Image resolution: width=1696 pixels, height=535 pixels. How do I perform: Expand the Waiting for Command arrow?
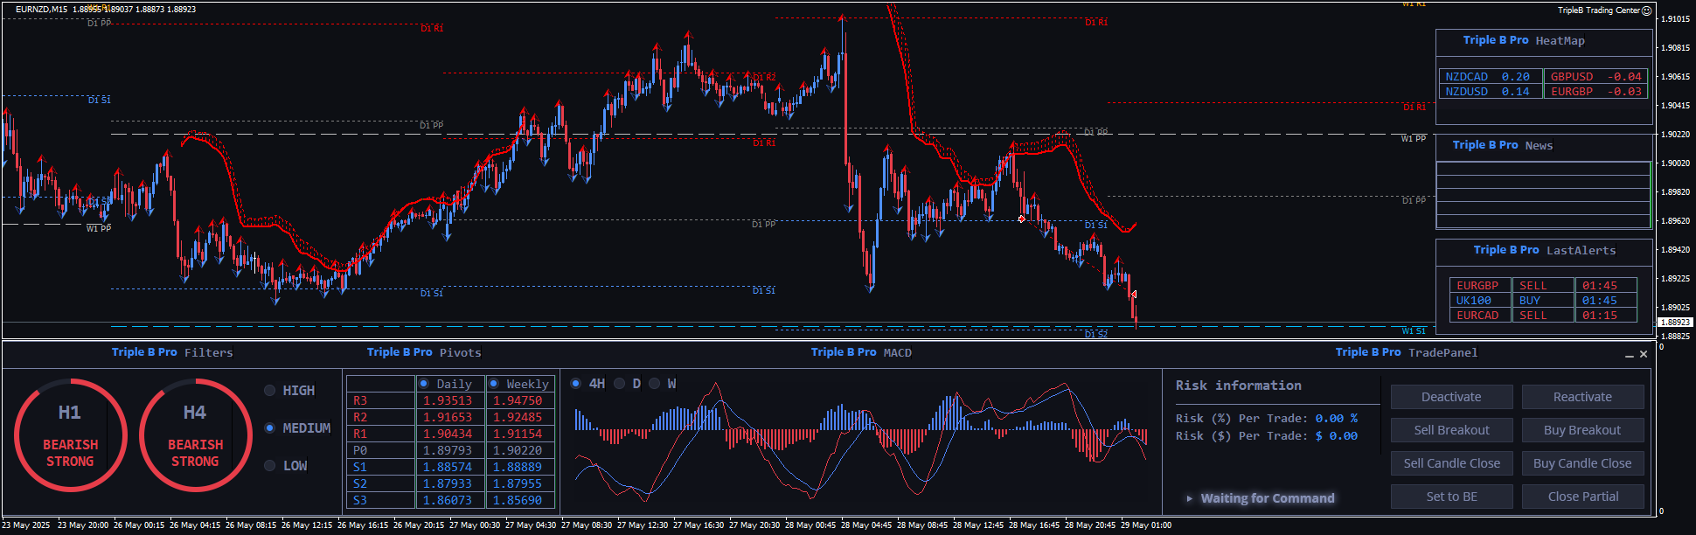pos(1189,498)
